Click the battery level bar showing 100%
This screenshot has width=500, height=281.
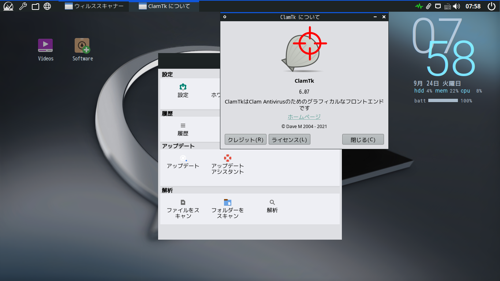[444, 101]
